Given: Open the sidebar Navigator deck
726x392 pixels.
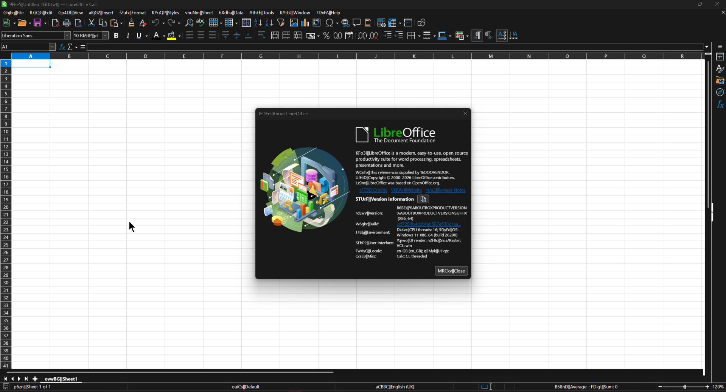Looking at the screenshot, I should click(720, 92).
